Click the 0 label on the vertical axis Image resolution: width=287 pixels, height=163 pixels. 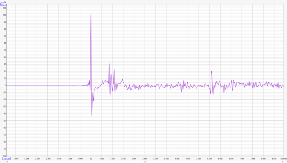5,85
